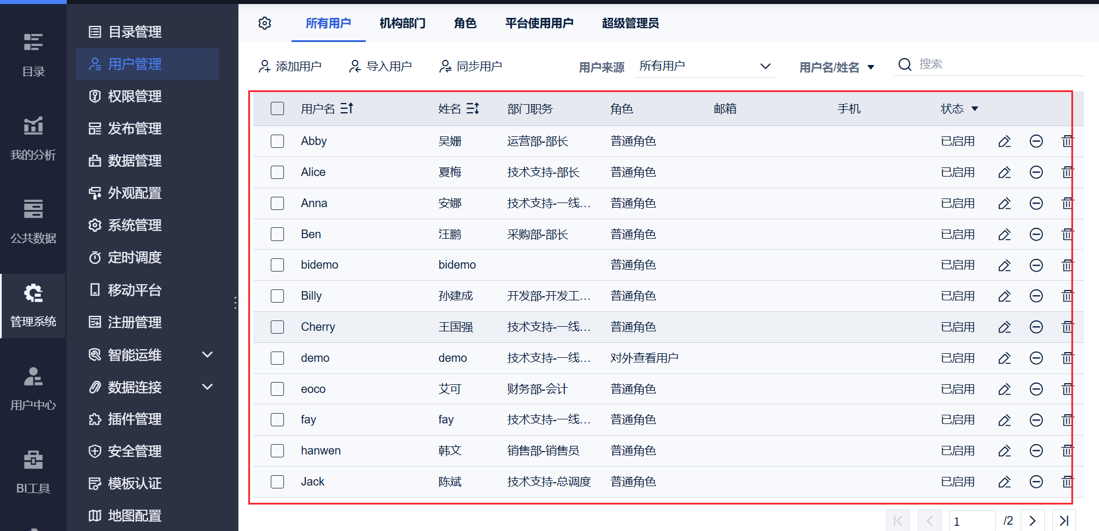The width and height of the screenshot is (1099, 531).
Task: Click the search magnifier icon
Action: tap(905, 64)
